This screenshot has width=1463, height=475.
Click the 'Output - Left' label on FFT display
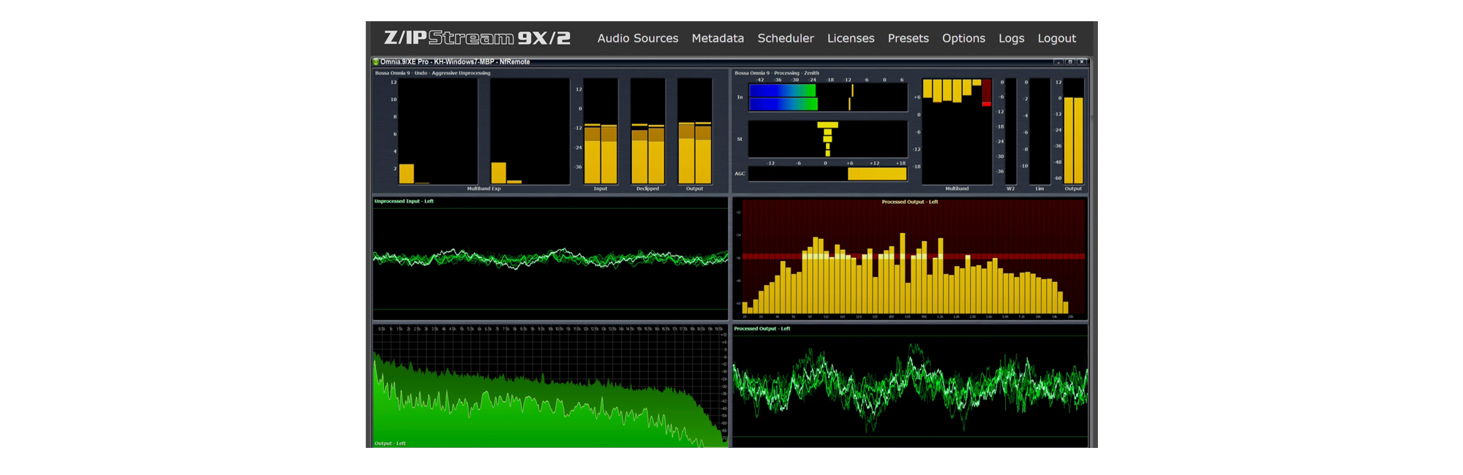tap(390, 444)
